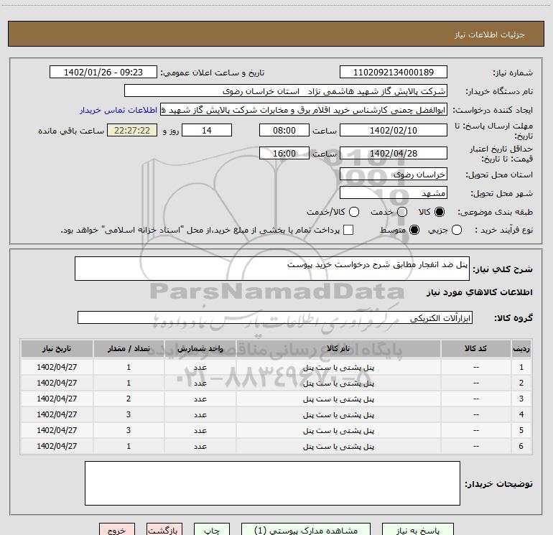Click the تاریخ نیاز column header
This screenshot has height=535, width=553.
click(x=57, y=348)
